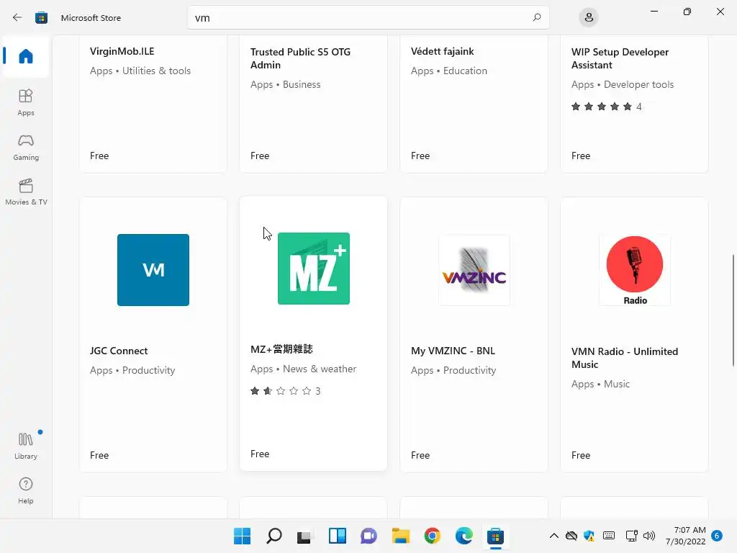Launch Microsoft Edge from taskbar

464,536
